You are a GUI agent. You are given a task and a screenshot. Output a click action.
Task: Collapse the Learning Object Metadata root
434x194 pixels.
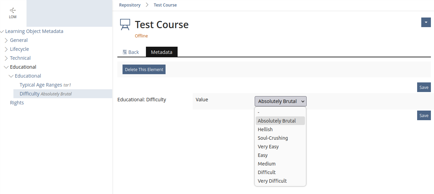2,31
